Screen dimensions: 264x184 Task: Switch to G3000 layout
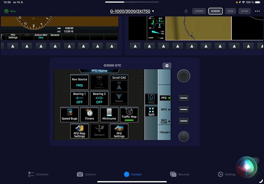click(x=215, y=11)
